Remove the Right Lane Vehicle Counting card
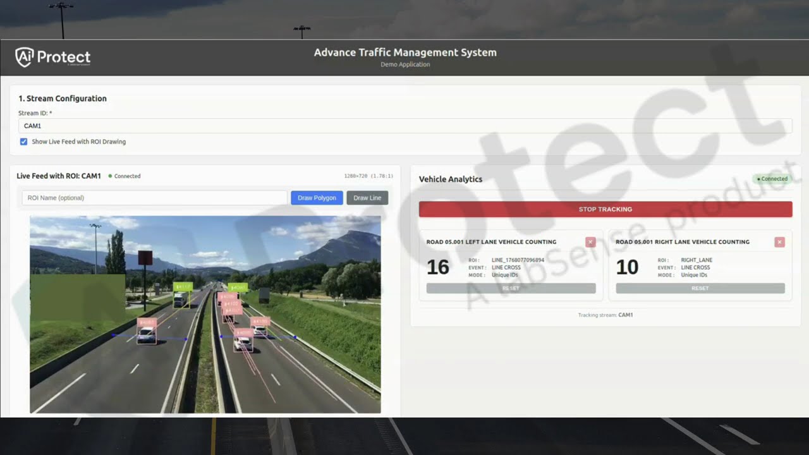 (780, 242)
